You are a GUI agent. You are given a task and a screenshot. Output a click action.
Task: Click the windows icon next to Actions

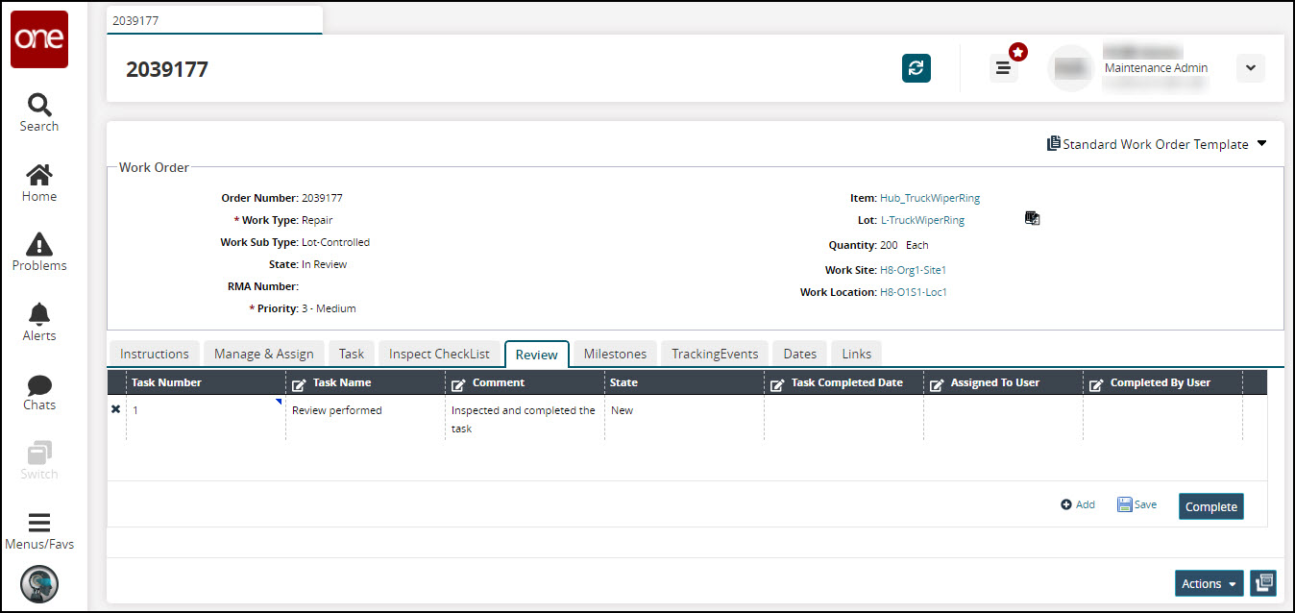click(1263, 583)
